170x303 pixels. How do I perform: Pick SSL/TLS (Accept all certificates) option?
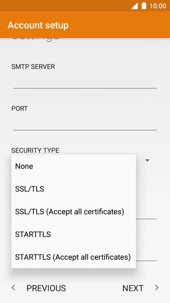pyautogui.click(x=74, y=212)
